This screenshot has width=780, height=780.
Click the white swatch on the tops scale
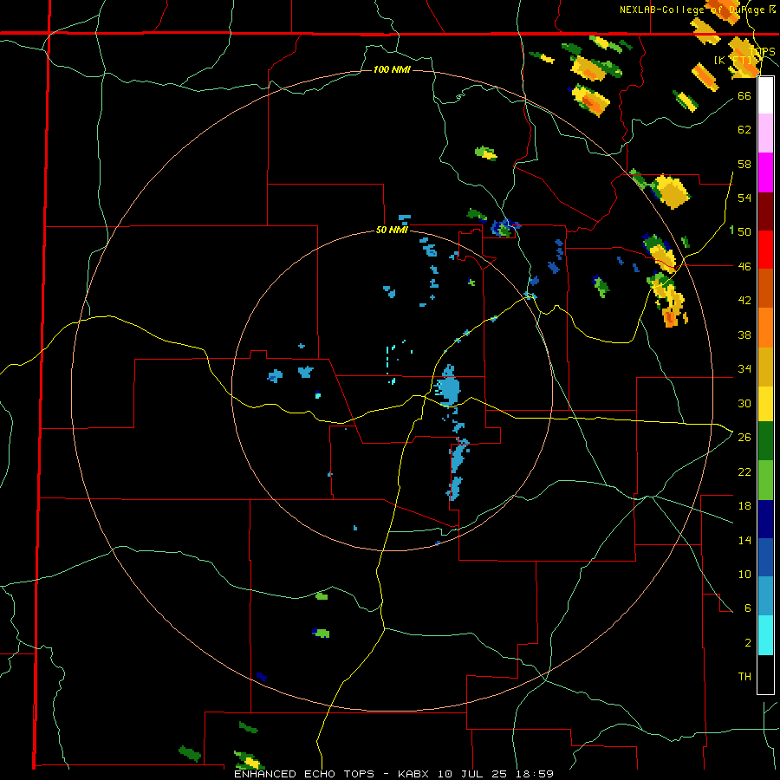click(765, 95)
